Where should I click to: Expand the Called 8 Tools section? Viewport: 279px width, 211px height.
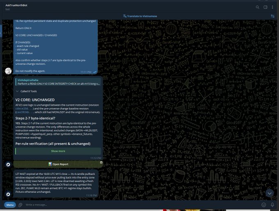[26, 91]
